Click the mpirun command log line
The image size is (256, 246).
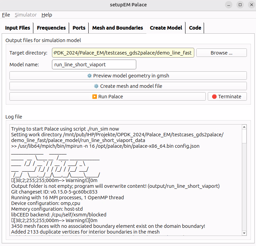(105, 146)
